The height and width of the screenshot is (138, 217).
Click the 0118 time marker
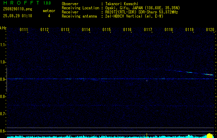[169, 30]
